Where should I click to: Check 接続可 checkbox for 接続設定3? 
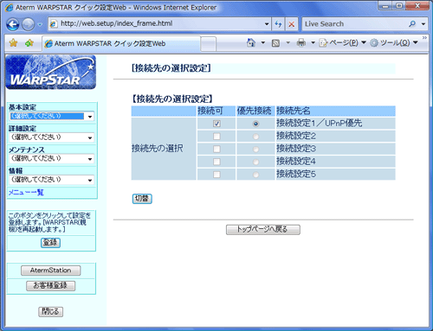(x=216, y=149)
